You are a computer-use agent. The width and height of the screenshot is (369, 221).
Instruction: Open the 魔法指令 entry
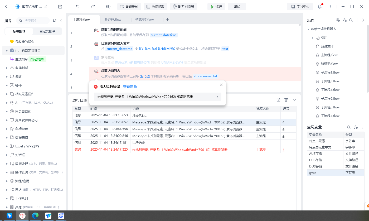tap(21, 59)
